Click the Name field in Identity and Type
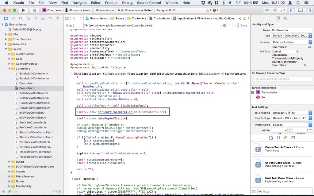 point(292,30)
